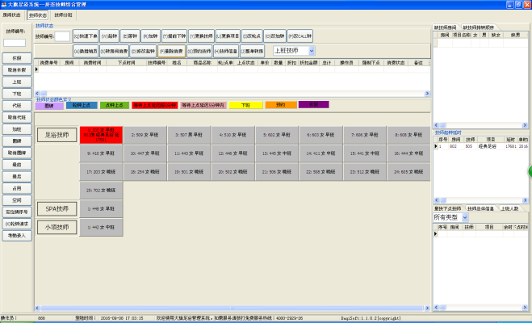Select the 足浴技师 category button
532x323 pixels.
56,134
